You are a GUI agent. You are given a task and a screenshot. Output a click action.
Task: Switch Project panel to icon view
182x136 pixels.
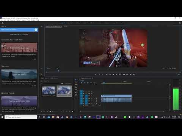click(x=47, y=111)
